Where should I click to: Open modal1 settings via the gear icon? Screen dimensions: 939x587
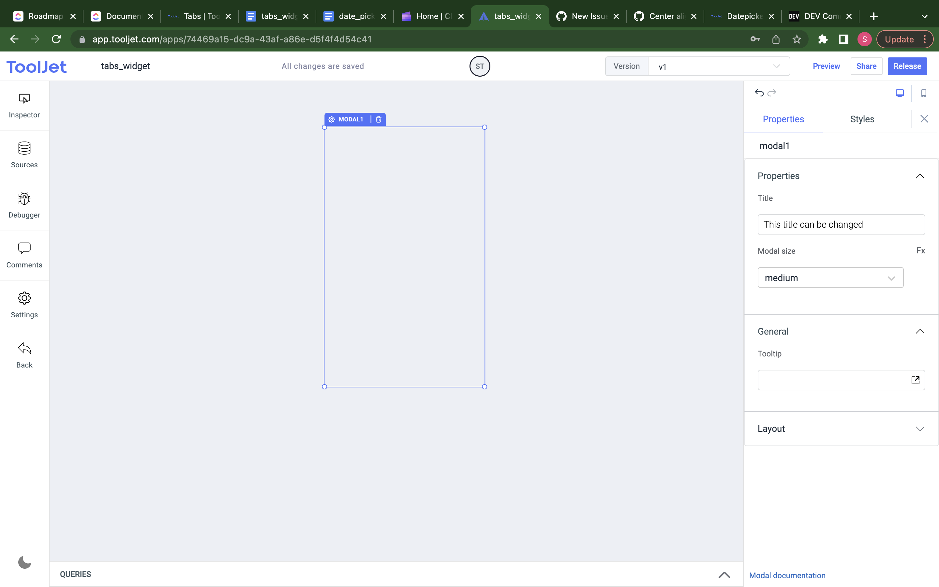(x=332, y=119)
